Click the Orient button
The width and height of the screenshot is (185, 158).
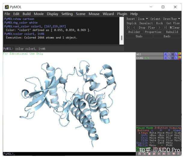tap(155, 19)
